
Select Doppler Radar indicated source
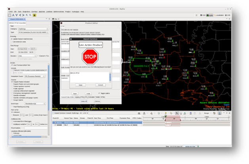pyautogui.click(x=12, y=82)
